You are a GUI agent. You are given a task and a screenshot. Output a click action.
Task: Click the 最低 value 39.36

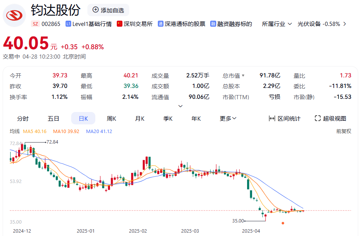(131, 86)
